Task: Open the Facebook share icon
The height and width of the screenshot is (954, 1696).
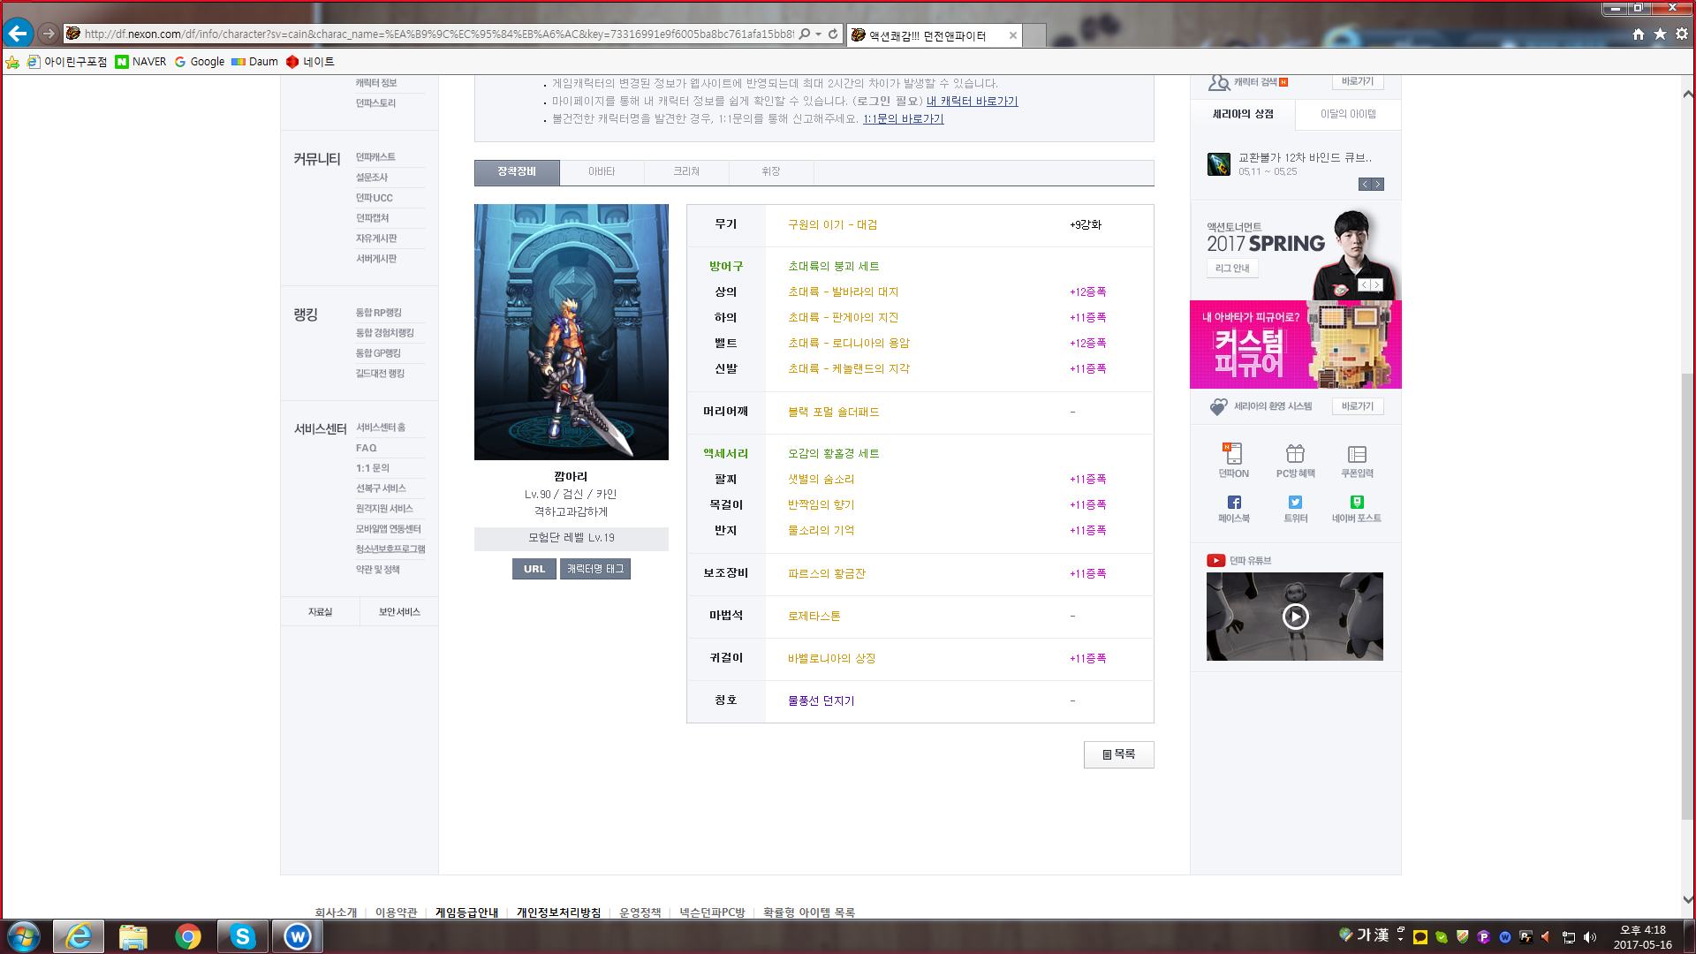Action: pos(1233,502)
